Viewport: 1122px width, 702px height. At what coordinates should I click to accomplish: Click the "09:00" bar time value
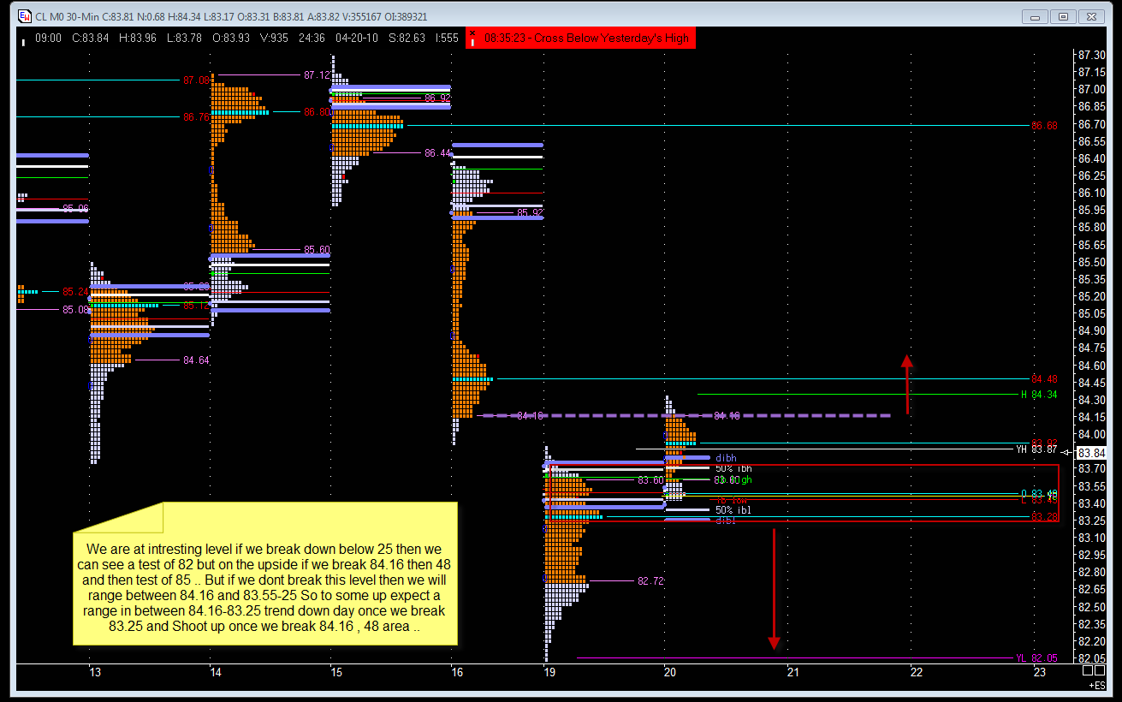click(48, 39)
